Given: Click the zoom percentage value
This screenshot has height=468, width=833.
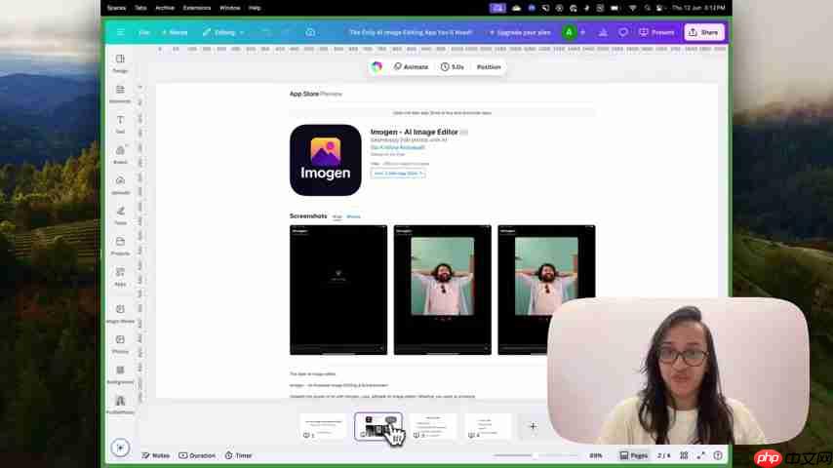Looking at the screenshot, I should tap(596, 455).
